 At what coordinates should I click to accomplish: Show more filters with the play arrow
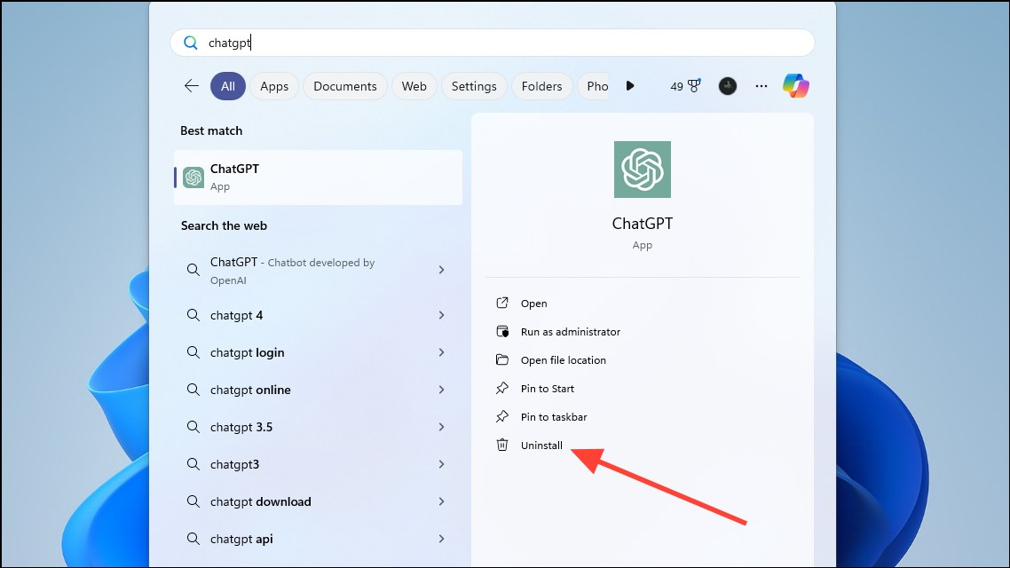coord(630,86)
